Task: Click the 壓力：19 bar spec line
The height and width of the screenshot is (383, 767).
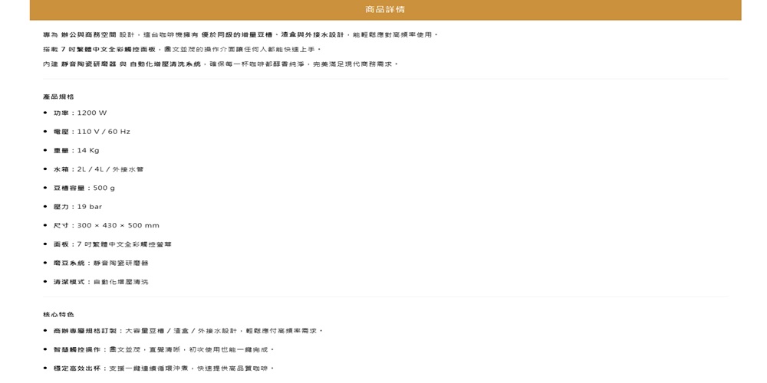Action: (x=77, y=207)
